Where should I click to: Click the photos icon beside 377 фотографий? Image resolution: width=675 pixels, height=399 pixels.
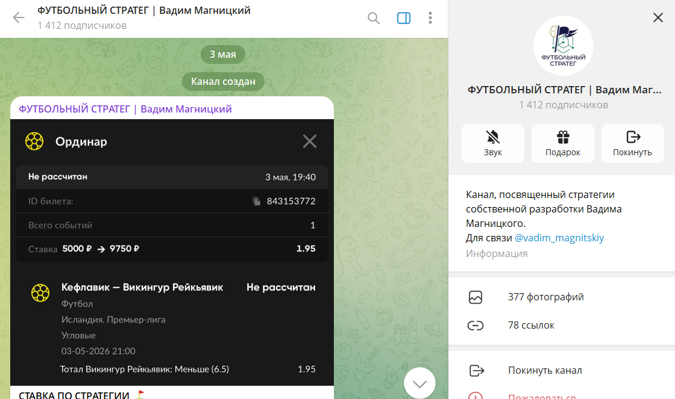pos(476,297)
